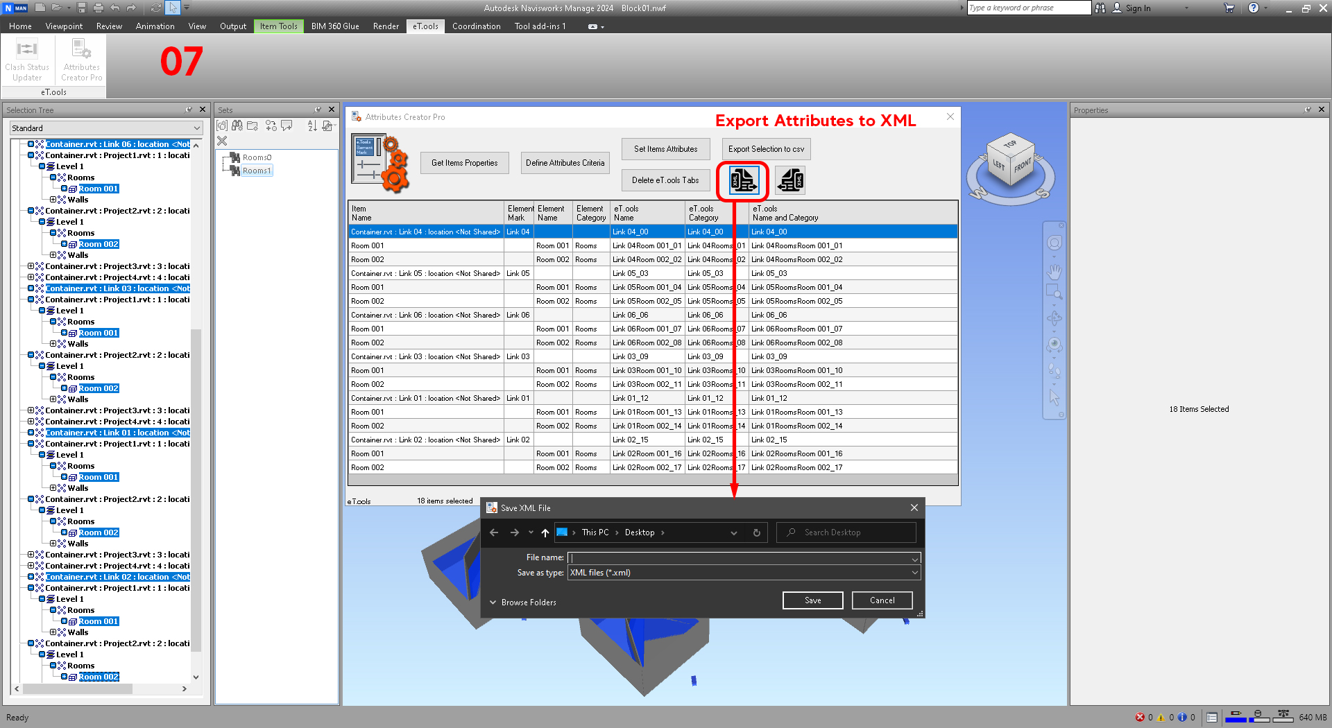Open the Customize Quick Access Toolbar dropdown
The width and height of the screenshot is (1332, 728).
tap(187, 8)
